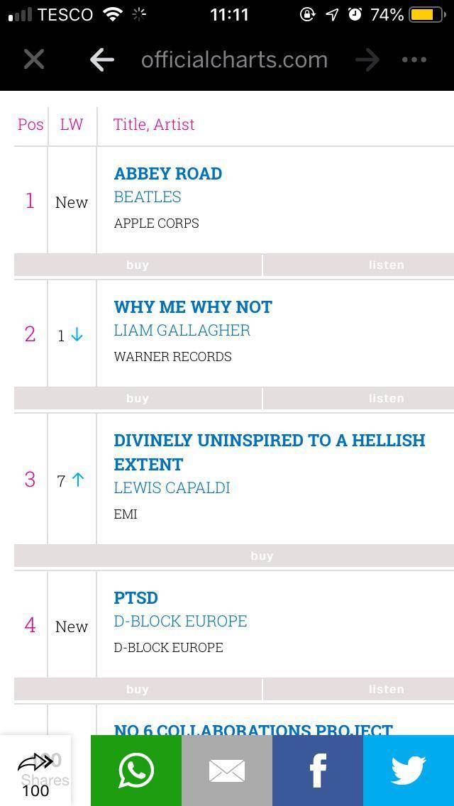Tap the officialcharts.com address bar
This screenshot has height=806, width=454.
pyautogui.click(x=234, y=60)
